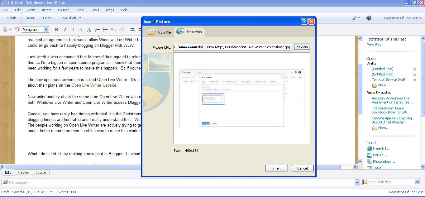
Task: Click the Words: 443 status text
Action: click(67, 192)
